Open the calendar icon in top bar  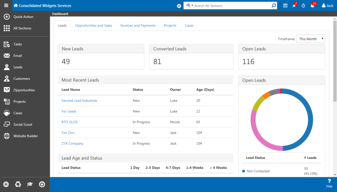point(285,5)
